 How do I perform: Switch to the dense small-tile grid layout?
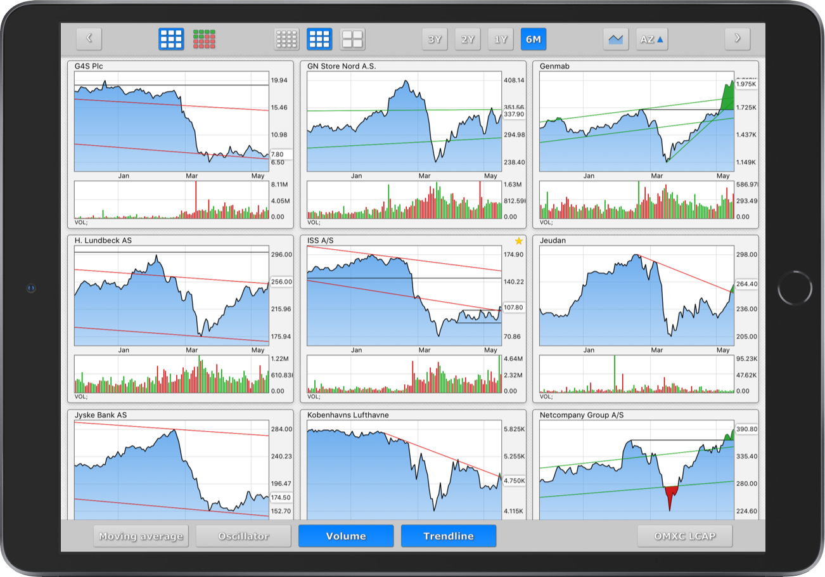pos(286,39)
